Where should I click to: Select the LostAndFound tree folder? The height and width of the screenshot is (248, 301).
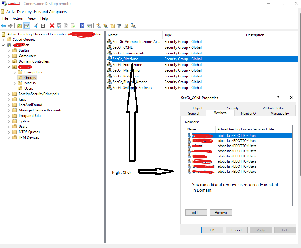[30, 105]
